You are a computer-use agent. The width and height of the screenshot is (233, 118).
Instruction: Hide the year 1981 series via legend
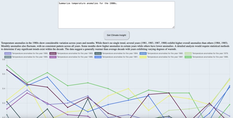tap(116, 57)
